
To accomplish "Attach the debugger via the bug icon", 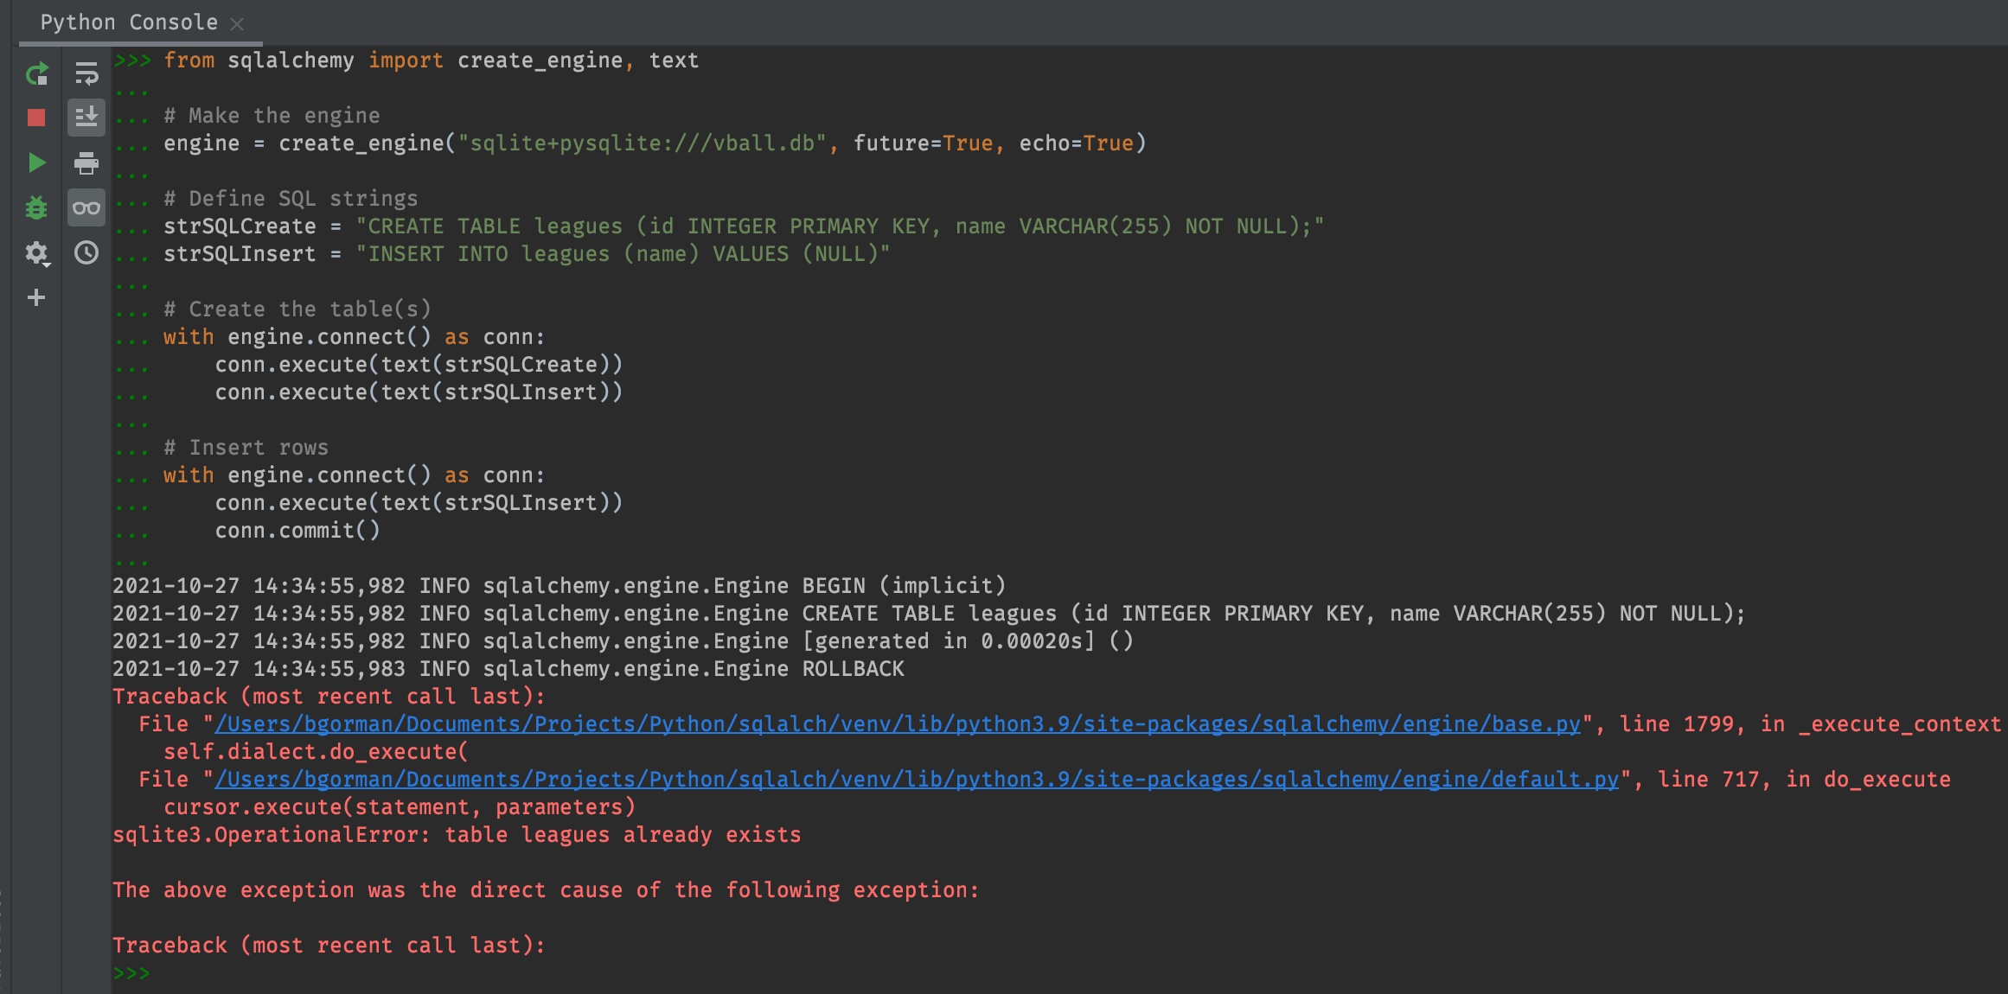I will [36, 207].
